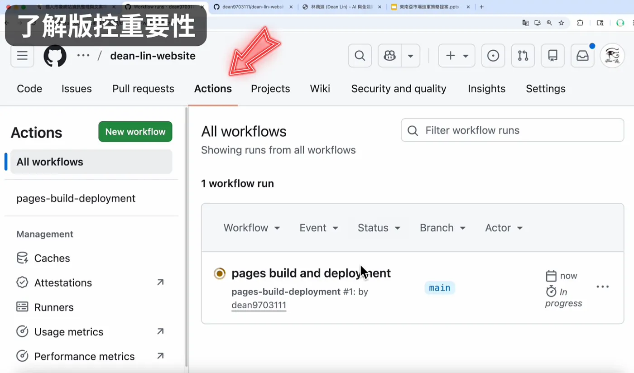Click the external arrow beside Attestations

(x=160, y=282)
